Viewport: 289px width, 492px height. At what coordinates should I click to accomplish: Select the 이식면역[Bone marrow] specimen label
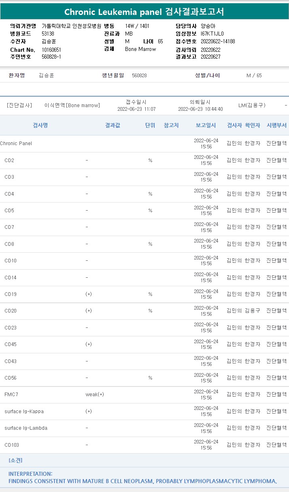[x=72, y=106]
